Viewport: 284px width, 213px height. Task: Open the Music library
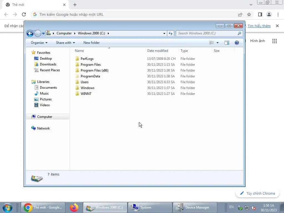coord(44,93)
